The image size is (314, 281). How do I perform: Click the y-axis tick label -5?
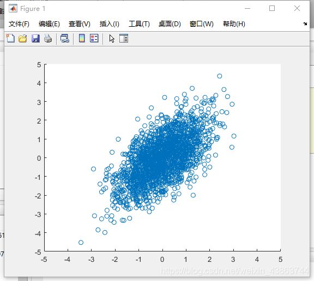(38, 252)
